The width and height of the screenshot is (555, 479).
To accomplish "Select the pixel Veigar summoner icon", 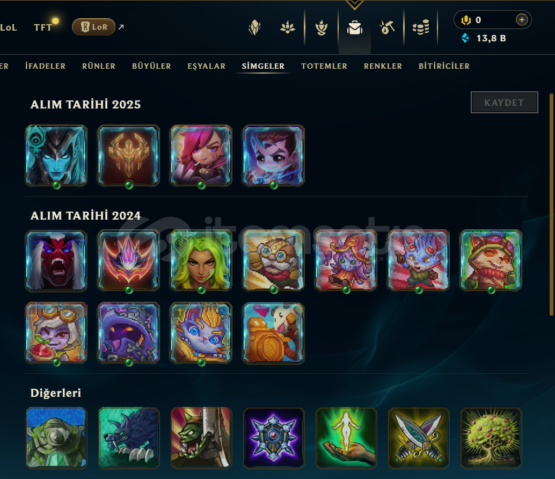I will tap(129, 332).
